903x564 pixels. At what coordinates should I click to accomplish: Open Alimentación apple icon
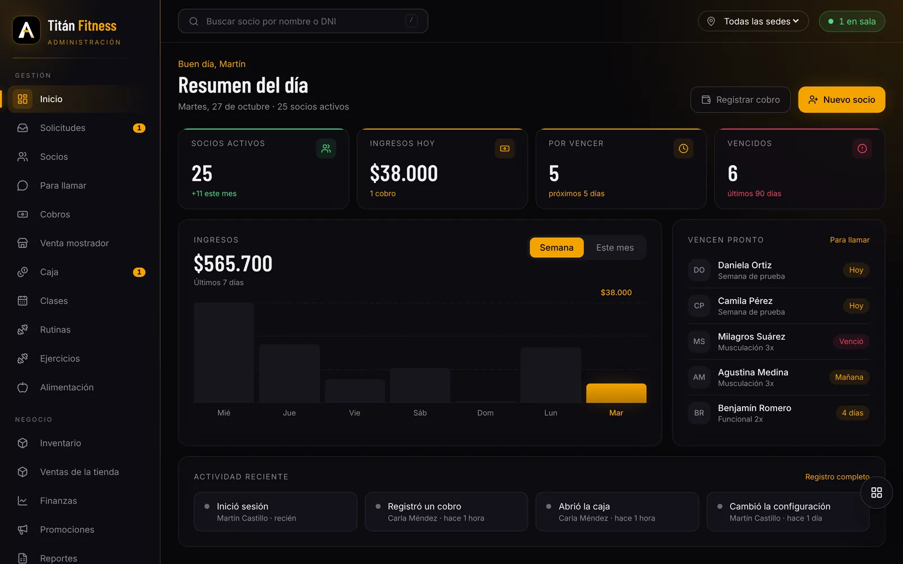23,387
